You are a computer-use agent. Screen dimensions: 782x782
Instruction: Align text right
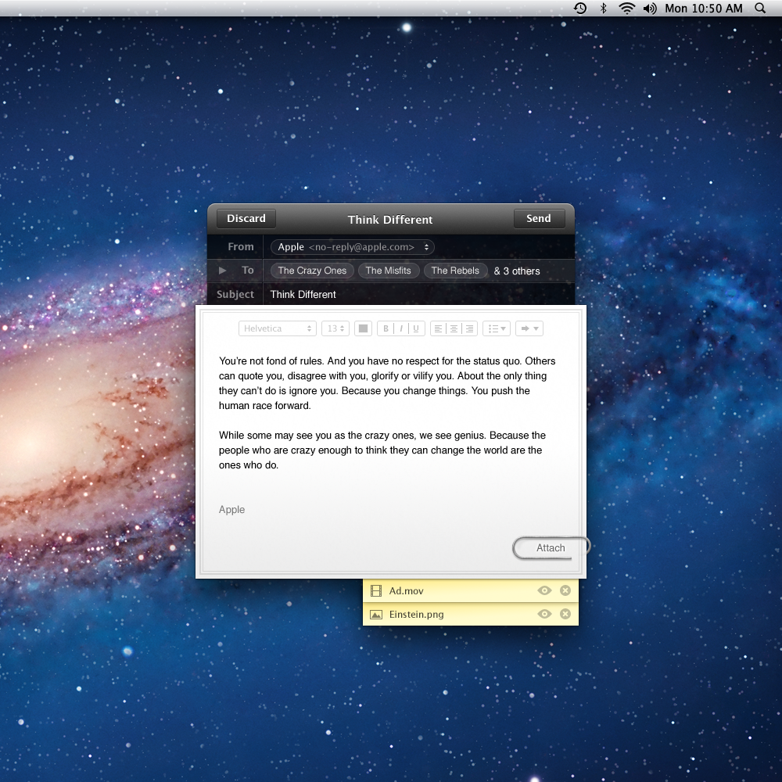click(x=470, y=328)
